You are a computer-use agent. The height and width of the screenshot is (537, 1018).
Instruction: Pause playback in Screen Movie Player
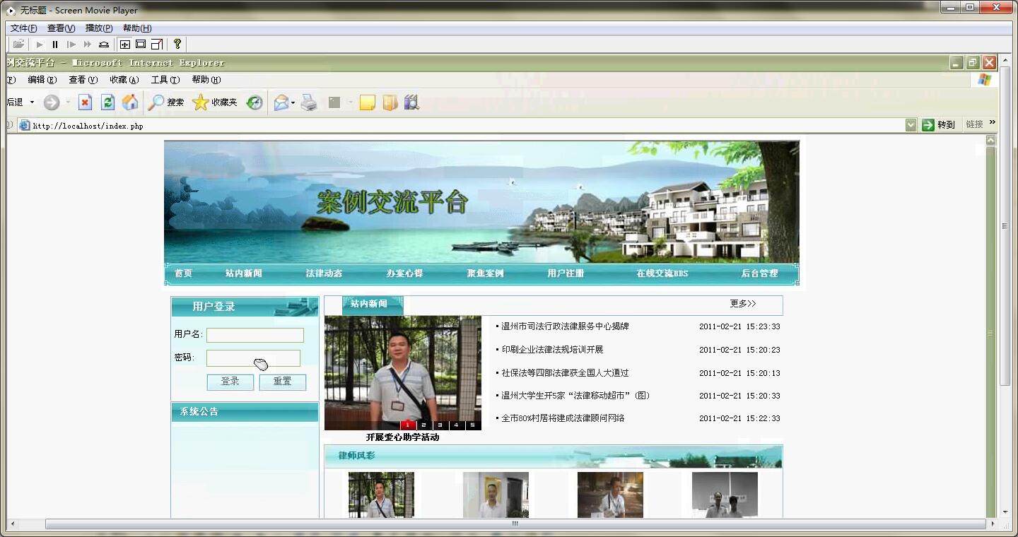(x=55, y=45)
